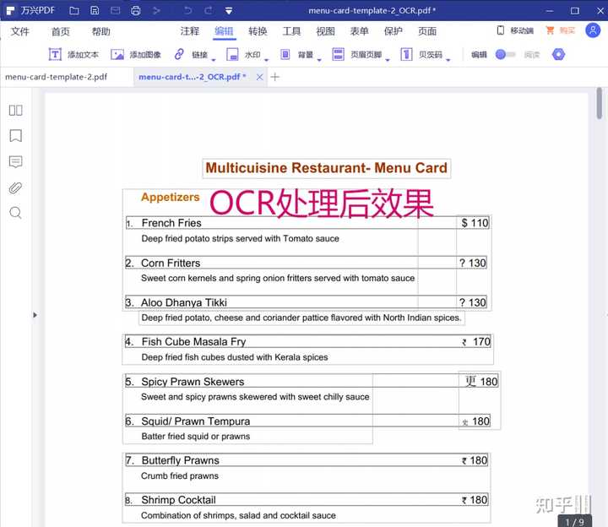Click the $ 110 price

click(475, 223)
